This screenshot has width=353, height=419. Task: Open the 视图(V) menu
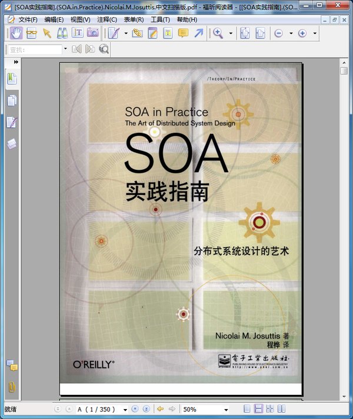pos(80,19)
